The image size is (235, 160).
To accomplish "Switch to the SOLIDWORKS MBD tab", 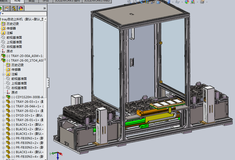I will click(x=97, y=1).
